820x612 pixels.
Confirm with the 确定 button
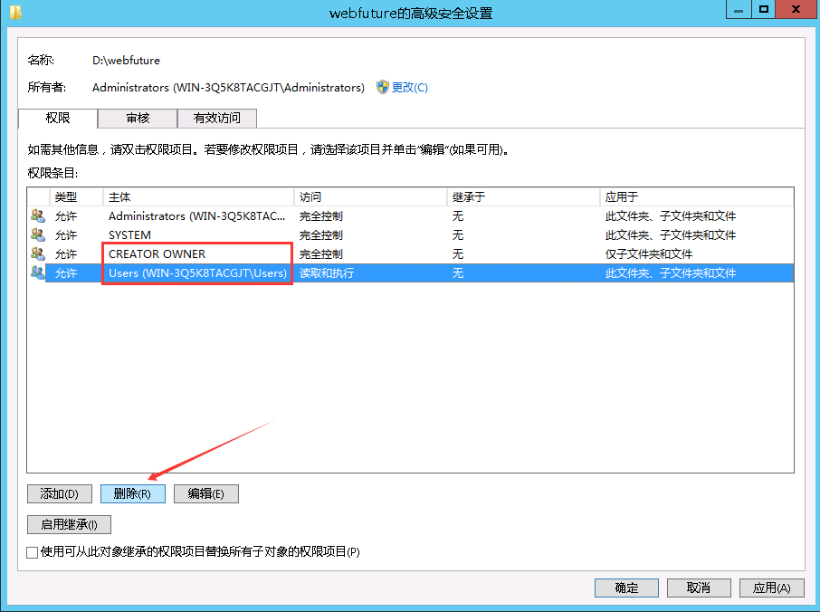(x=626, y=588)
